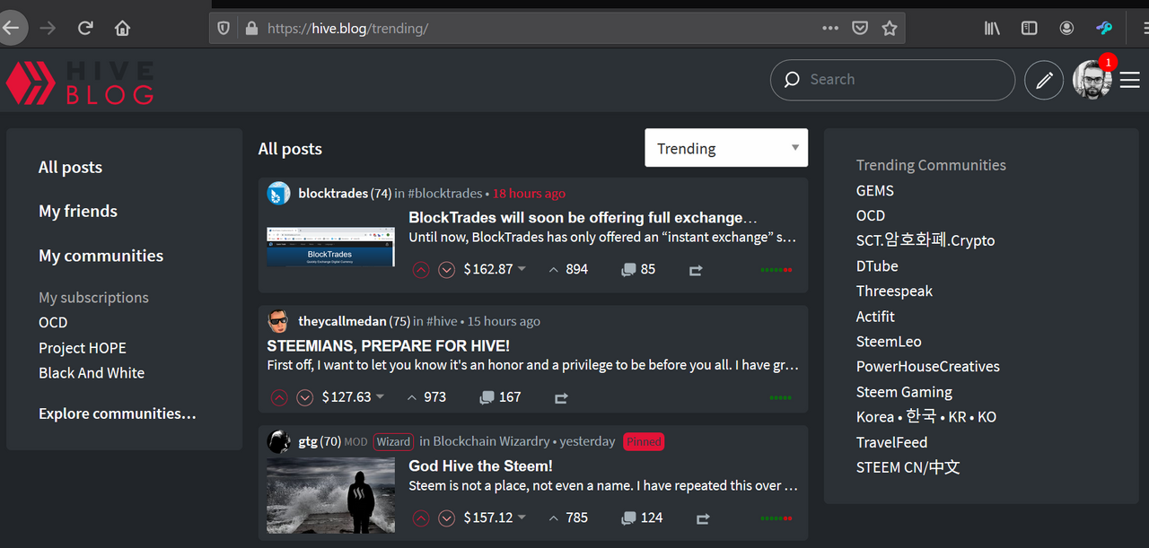
Task: Upvote the BlockTrades post
Action: coord(421,269)
